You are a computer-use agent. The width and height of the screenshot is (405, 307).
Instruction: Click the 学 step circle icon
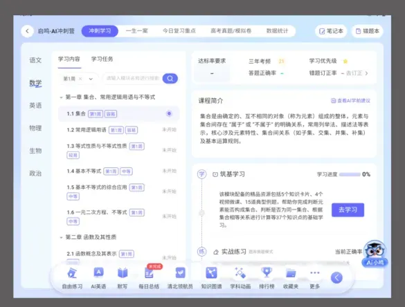tap(201, 174)
